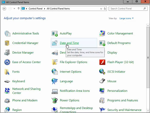Open the Phone and Modem link
150x113 pixels.
point(25,100)
